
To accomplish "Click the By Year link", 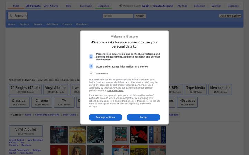I will (x=13, y=143).
